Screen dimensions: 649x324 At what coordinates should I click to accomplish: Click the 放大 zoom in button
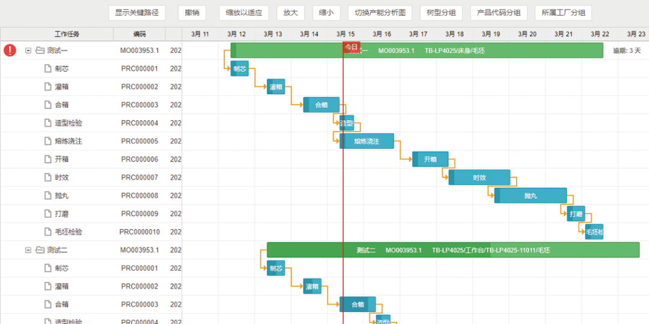(291, 13)
